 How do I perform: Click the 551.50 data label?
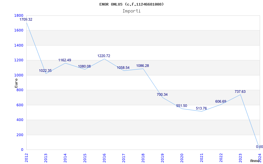182,106
